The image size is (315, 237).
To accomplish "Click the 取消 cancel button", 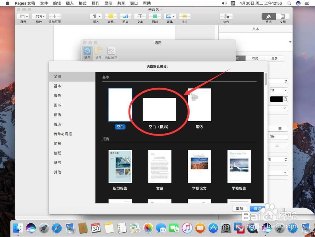I will pos(239,209).
